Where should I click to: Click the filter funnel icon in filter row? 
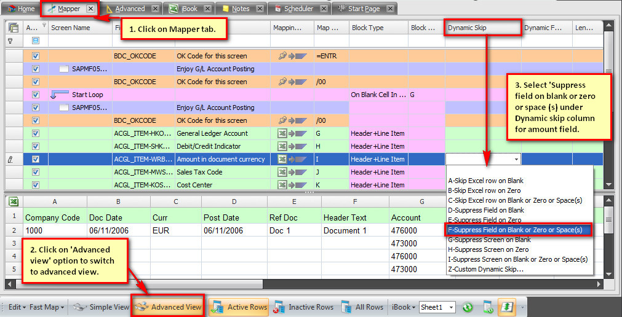tap(10, 41)
